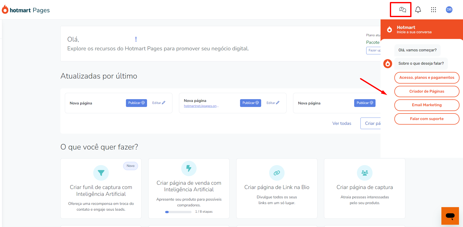
Task: Click the first Nova página title
Action: point(81,103)
